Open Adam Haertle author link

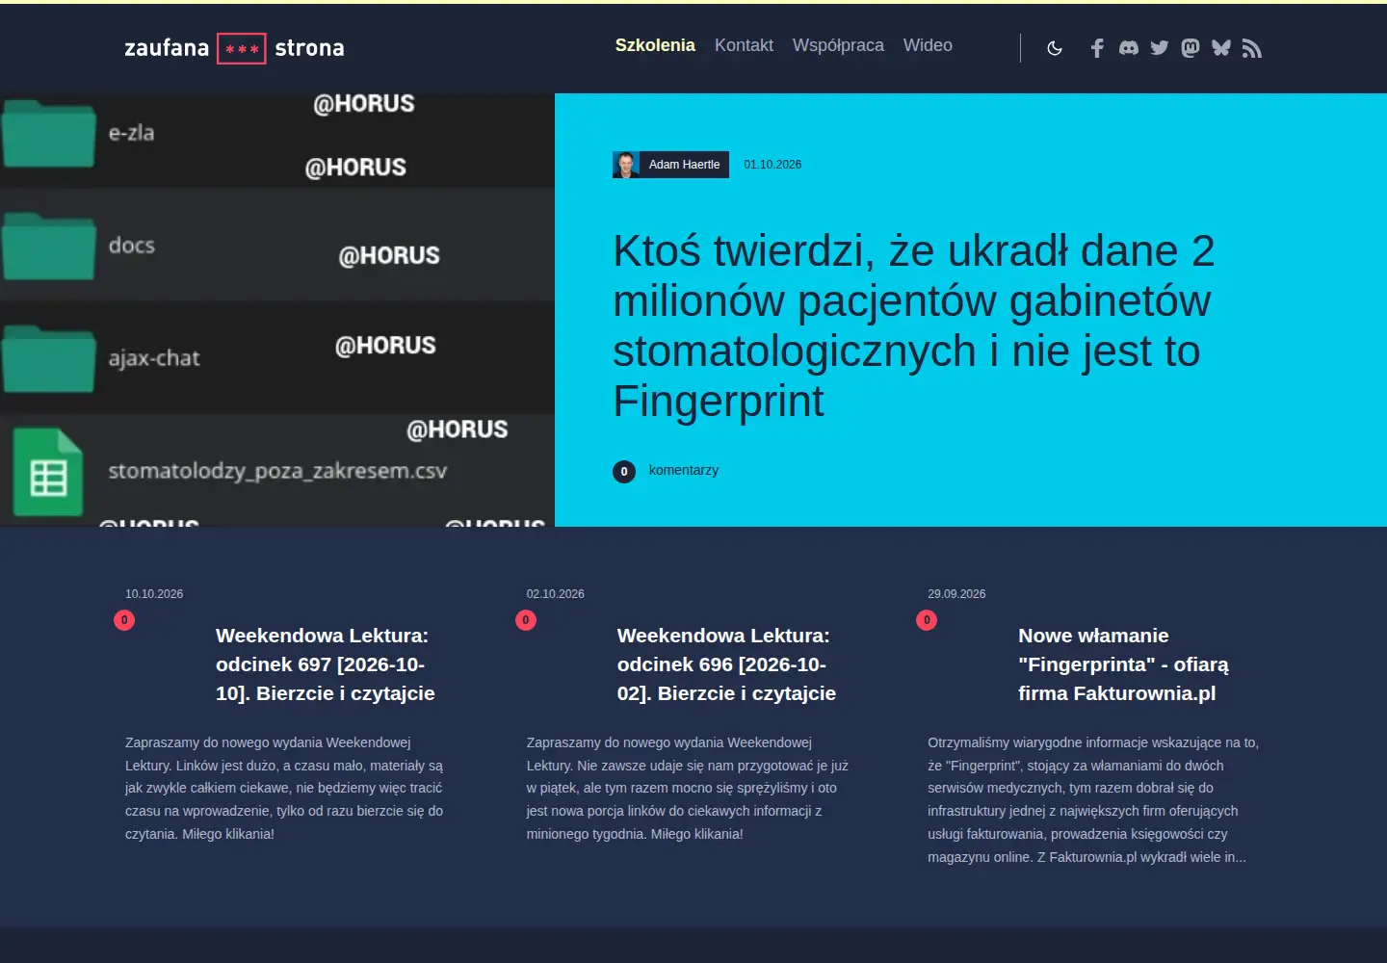pos(684,165)
